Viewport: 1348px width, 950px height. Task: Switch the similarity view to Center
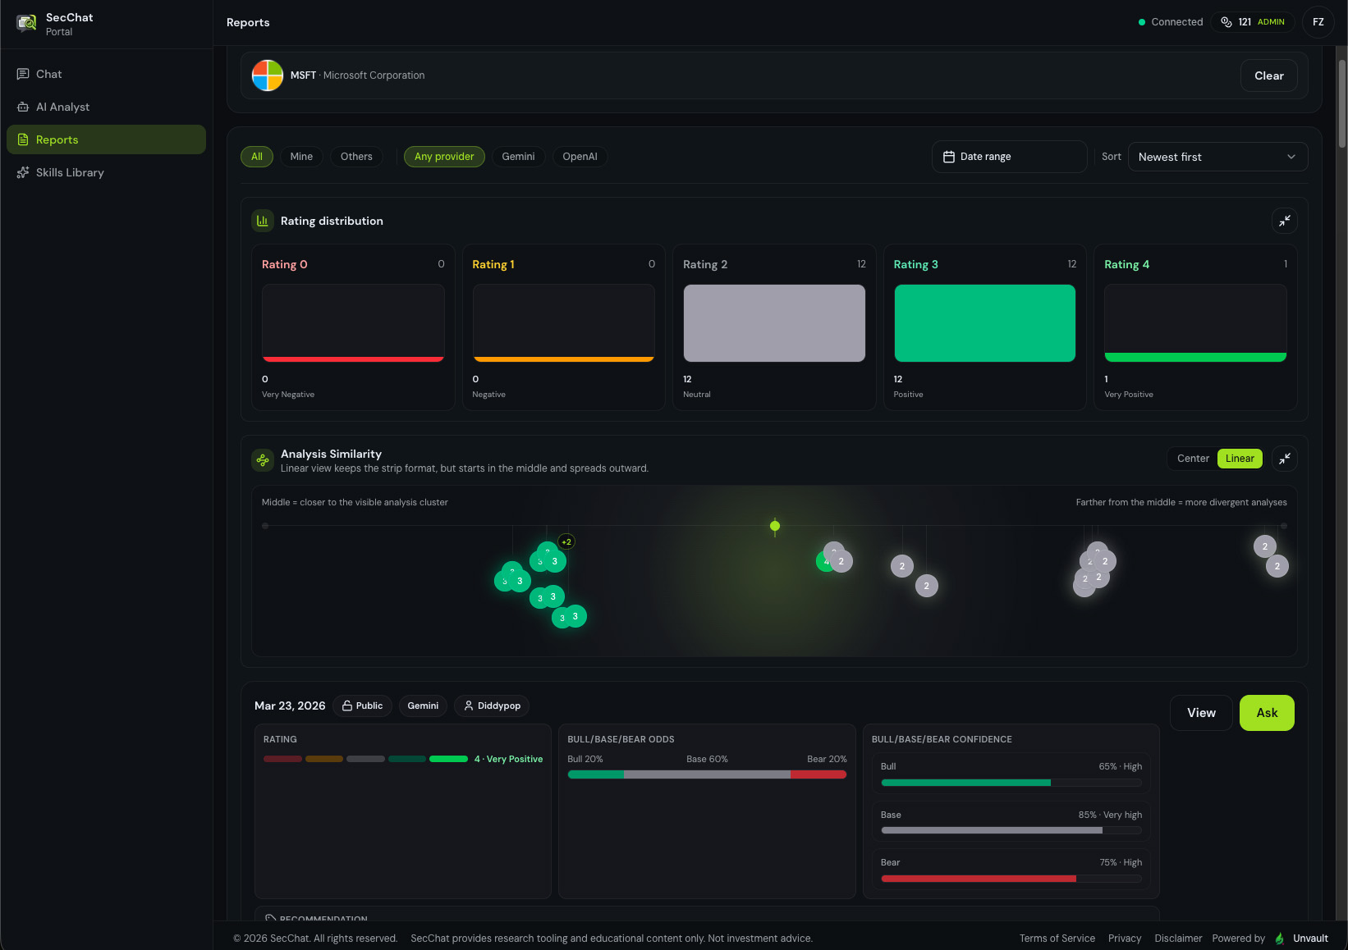point(1192,459)
